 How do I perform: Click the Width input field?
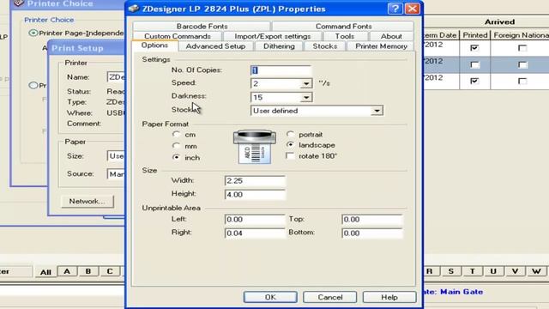coord(255,181)
